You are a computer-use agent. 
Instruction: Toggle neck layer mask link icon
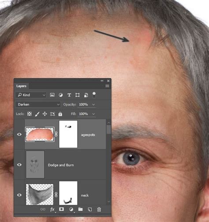(x=56, y=195)
